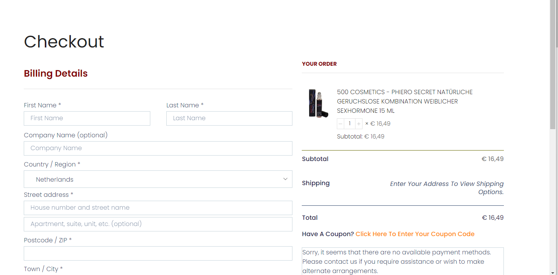Screen dimensions: 558x275
Task: Expand the Country / Region dropdown chevron
Action: pyautogui.click(x=285, y=179)
